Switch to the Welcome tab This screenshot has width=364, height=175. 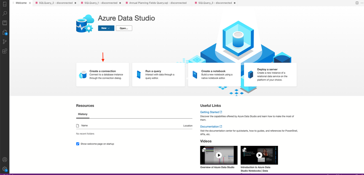[x=21, y=3]
